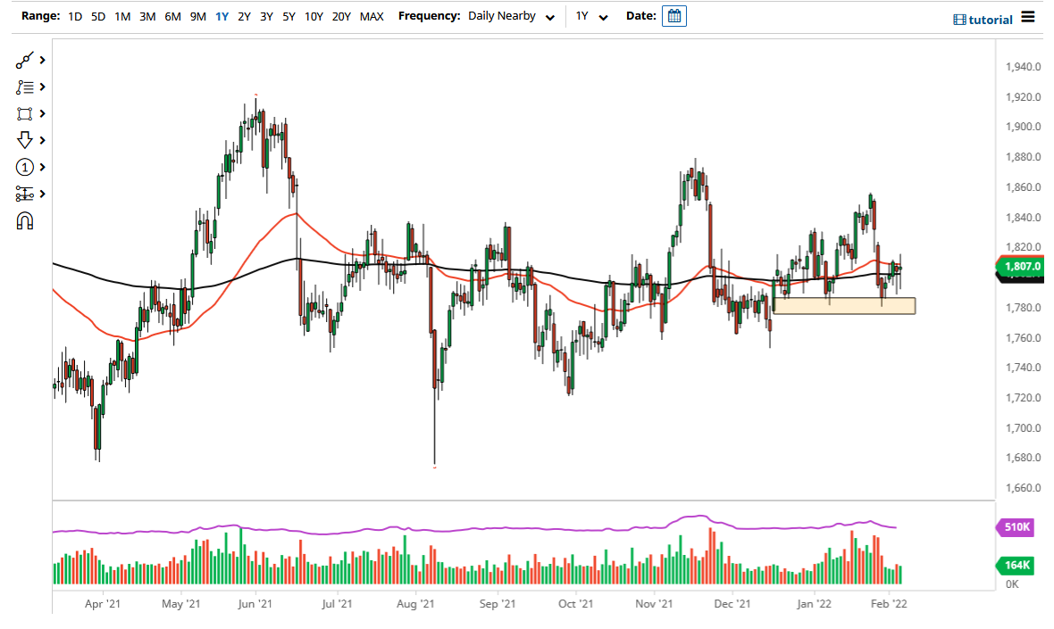Click the Nov '21 axis label
This screenshot has width=1054, height=629.
pos(654,603)
